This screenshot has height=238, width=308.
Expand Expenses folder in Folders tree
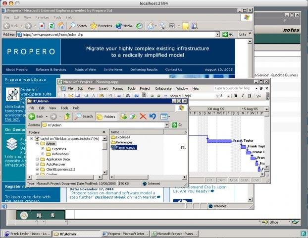click(43, 149)
